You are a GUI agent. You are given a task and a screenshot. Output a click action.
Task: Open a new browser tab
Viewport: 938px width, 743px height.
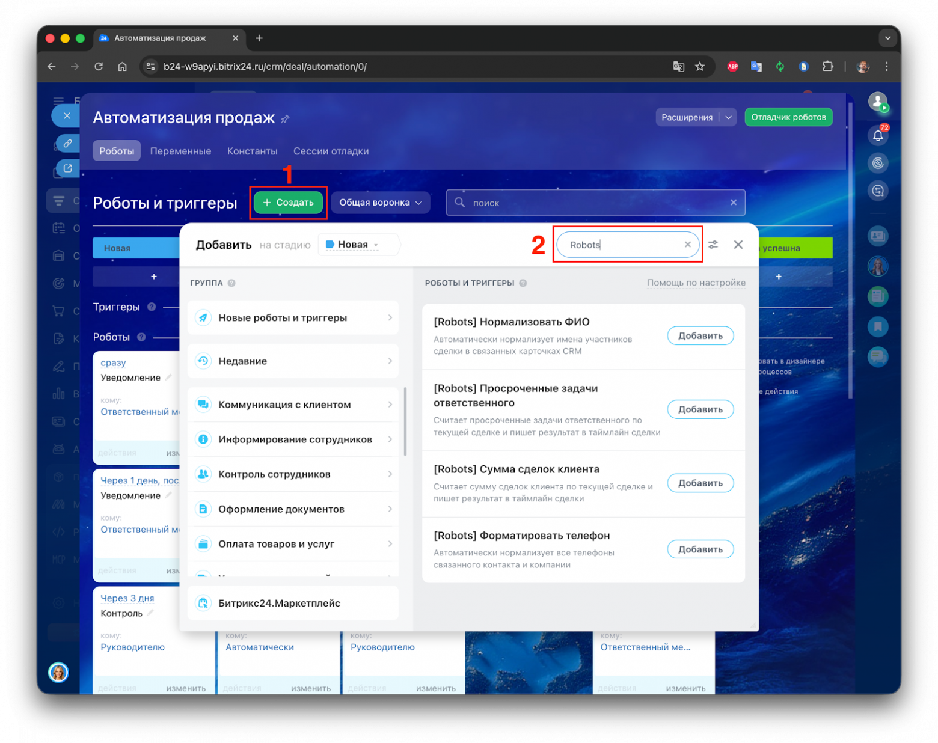point(259,38)
